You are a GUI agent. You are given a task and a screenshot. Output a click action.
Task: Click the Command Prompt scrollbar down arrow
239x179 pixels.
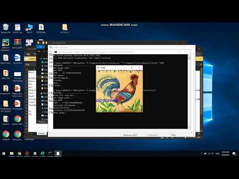pyautogui.click(x=189, y=127)
